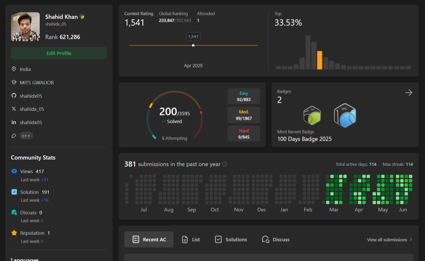Click the 100 Days Badge 2025 text
Image resolution: width=425 pixels, height=261 pixels.
click(x=304, y=139)
